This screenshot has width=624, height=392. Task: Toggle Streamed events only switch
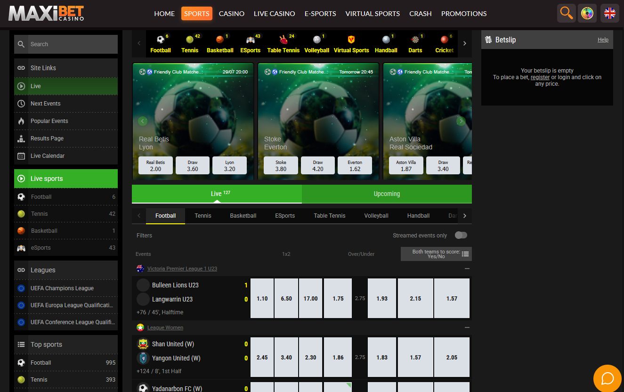point(461,235)
